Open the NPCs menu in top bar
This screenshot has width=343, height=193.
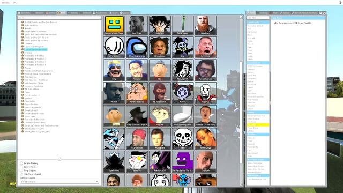(x=15, y=3)
